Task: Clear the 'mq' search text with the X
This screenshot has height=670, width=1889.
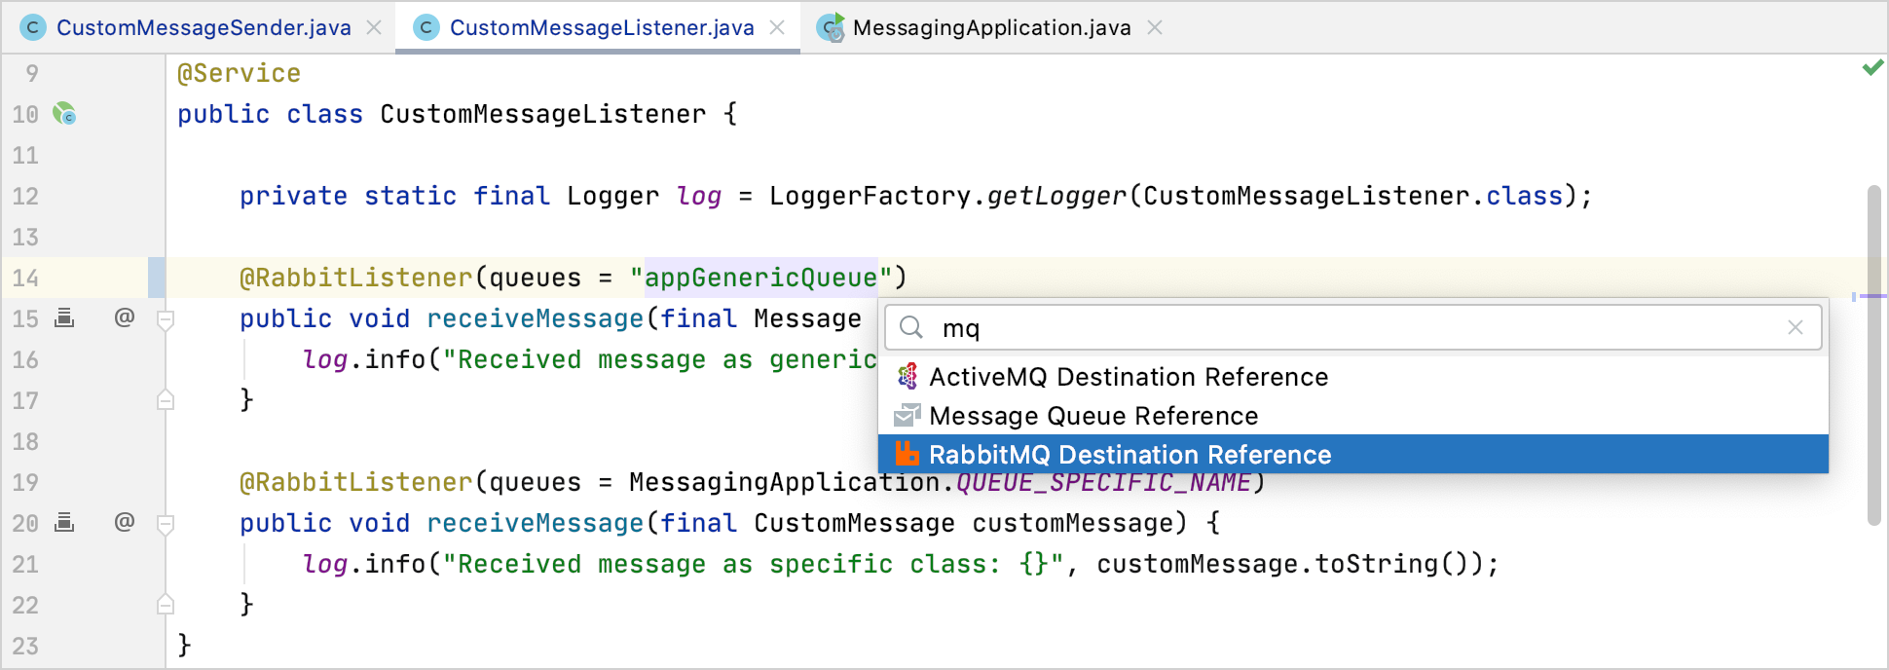Action: (1796, 328)
